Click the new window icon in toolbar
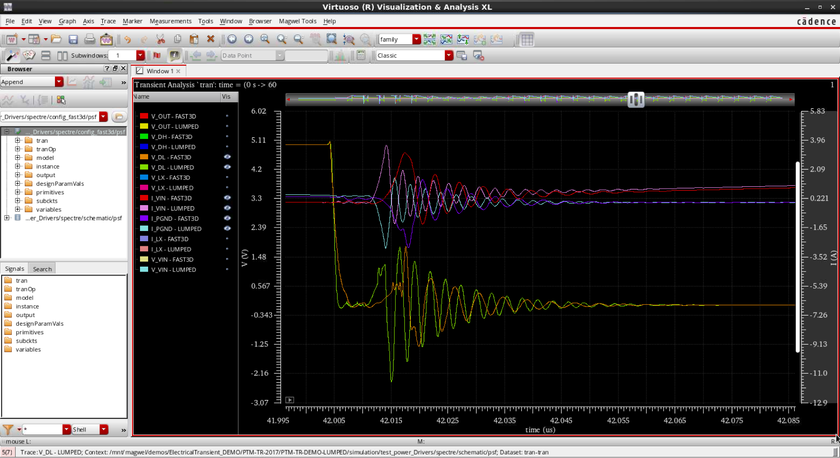Viewport: 840px width, 458px height. tap(12, 39)
